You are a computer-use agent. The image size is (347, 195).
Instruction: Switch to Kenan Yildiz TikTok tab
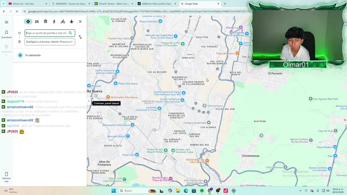(157, 4)
